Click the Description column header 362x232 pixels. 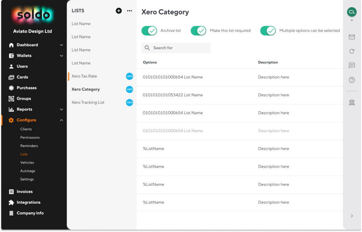268,62
